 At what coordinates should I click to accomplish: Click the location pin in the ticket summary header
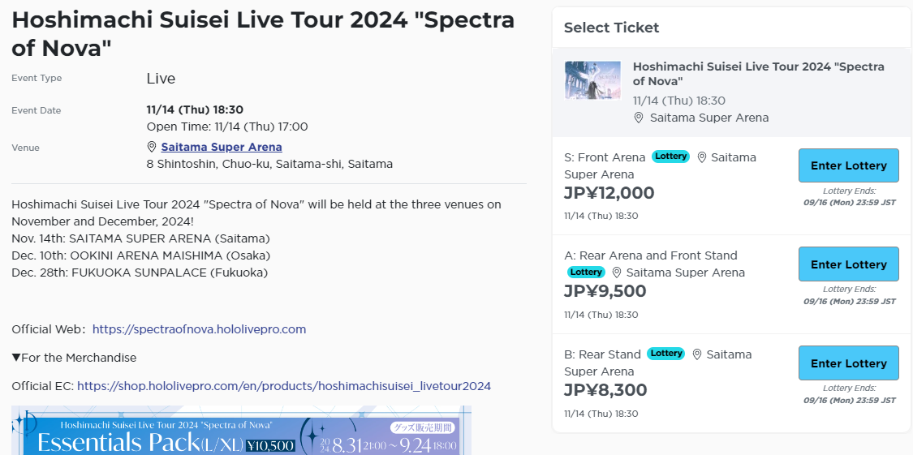point(639,118)
